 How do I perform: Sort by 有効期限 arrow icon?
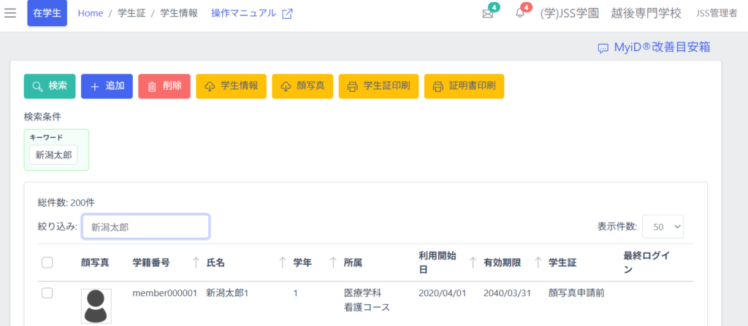click(538, 263)
